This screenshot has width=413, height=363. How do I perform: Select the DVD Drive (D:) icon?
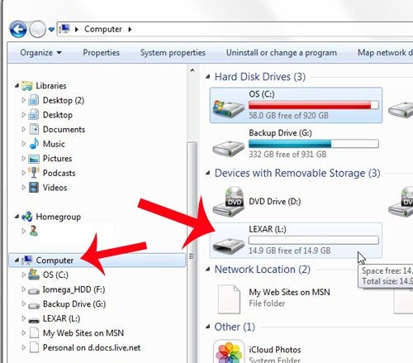point(228,202)
